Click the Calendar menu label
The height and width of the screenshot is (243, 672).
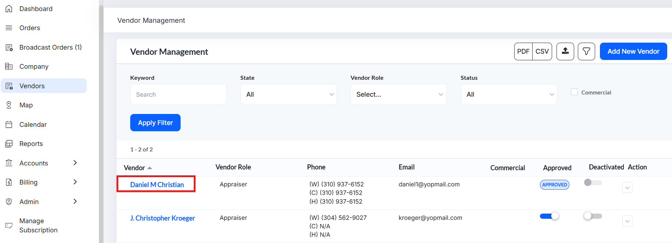33,125
